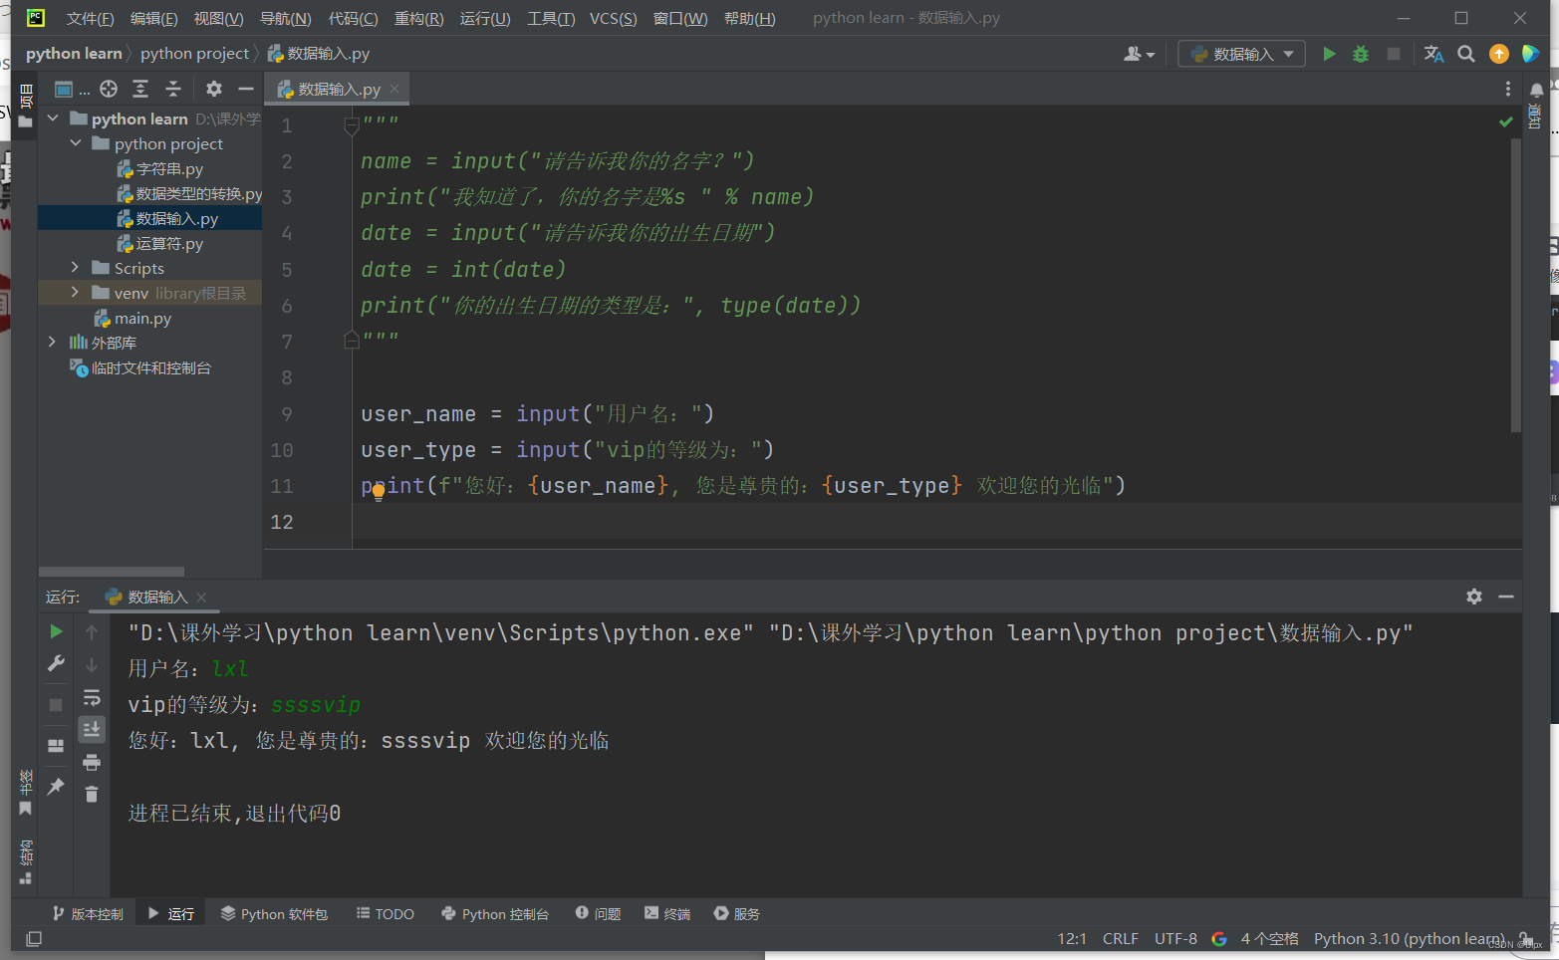This screenshot has height=960, width=1559.
Task: Collapse the python learn root folder
Action: pos(53,119)
